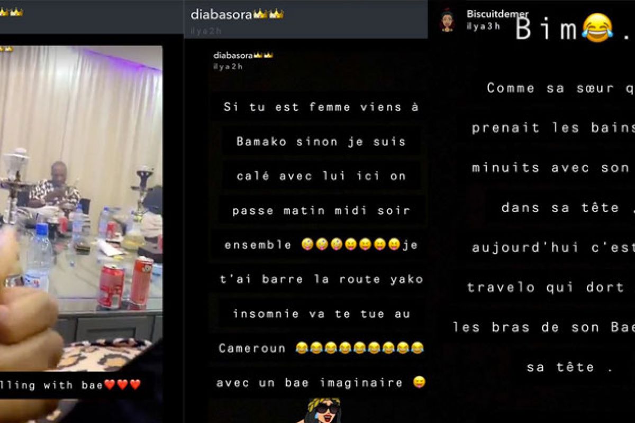Select the 'Si tu est femme viens à' line
Image resolution: width=635 pixels, height=423 pixels.
point(321,107)
